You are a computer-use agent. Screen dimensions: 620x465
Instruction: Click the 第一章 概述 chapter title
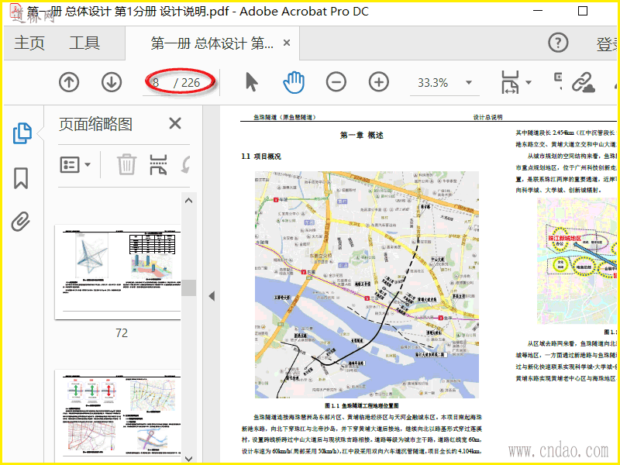coord(361,135)
